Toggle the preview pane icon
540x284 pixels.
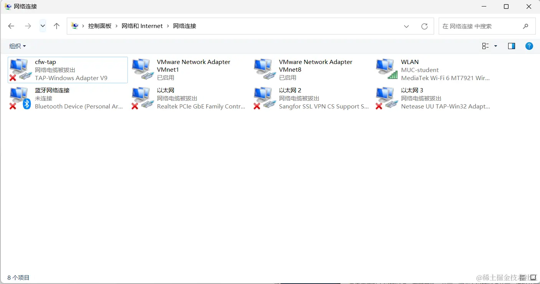[512, 46]
